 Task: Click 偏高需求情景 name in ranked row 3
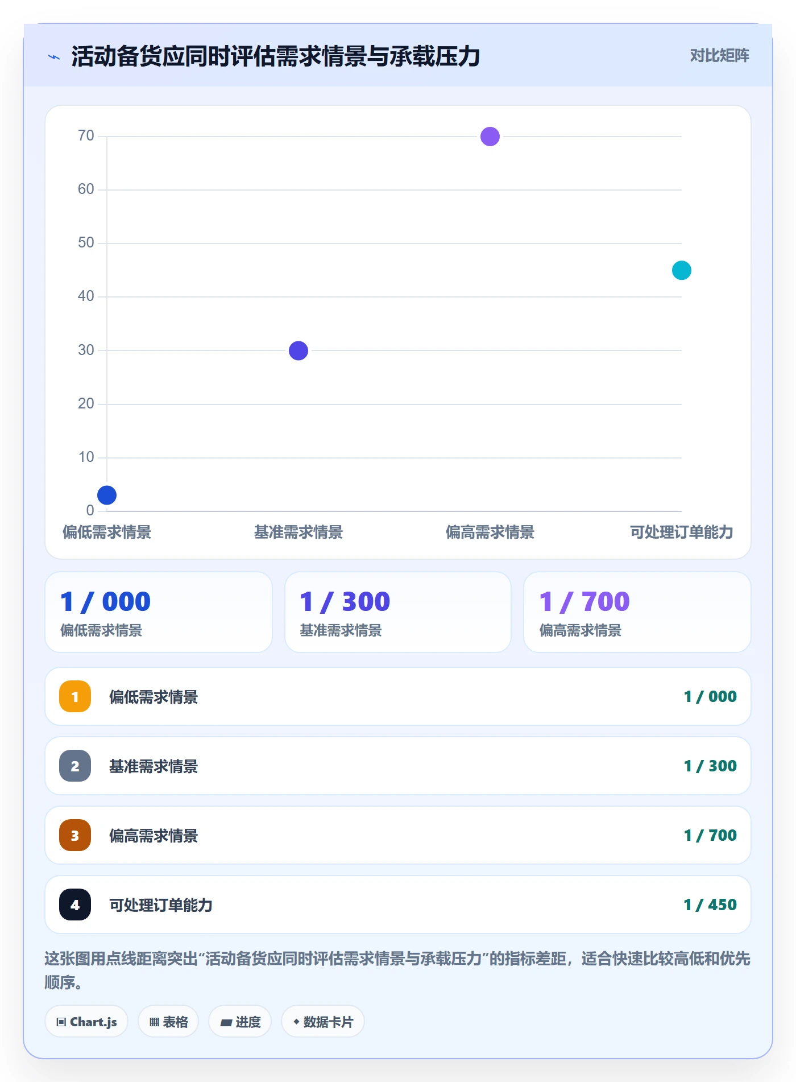pos(154,836)
